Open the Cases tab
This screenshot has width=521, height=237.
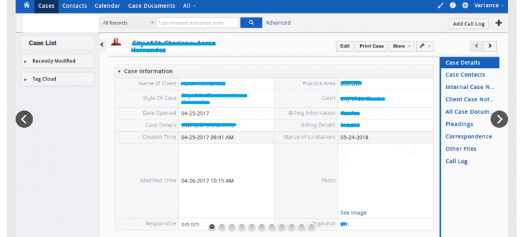[46, 6]
